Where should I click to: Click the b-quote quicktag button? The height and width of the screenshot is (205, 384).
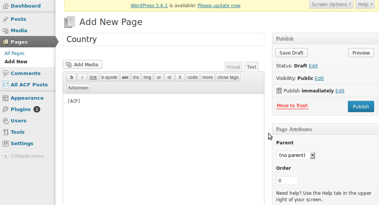pos(109,77)
